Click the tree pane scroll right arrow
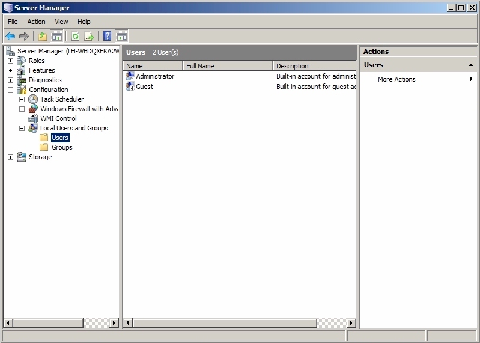 pos(114,323)
